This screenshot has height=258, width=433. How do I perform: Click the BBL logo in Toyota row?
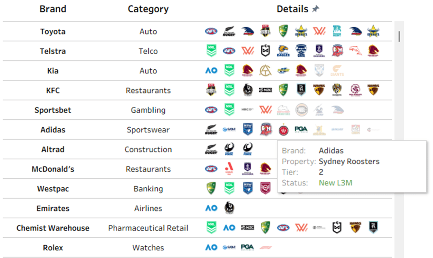[x=265, y=31]
